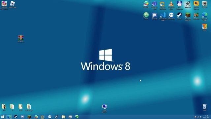The height and width of the screenshot is (119, 211).
Task: Open File Explorer from the taskbar
Action: click(x=63, y=117)
